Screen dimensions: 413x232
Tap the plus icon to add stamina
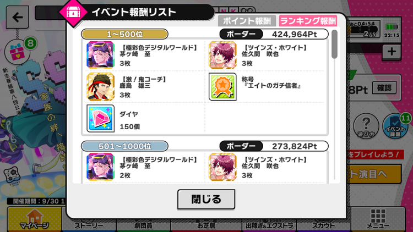coord(392,52)
